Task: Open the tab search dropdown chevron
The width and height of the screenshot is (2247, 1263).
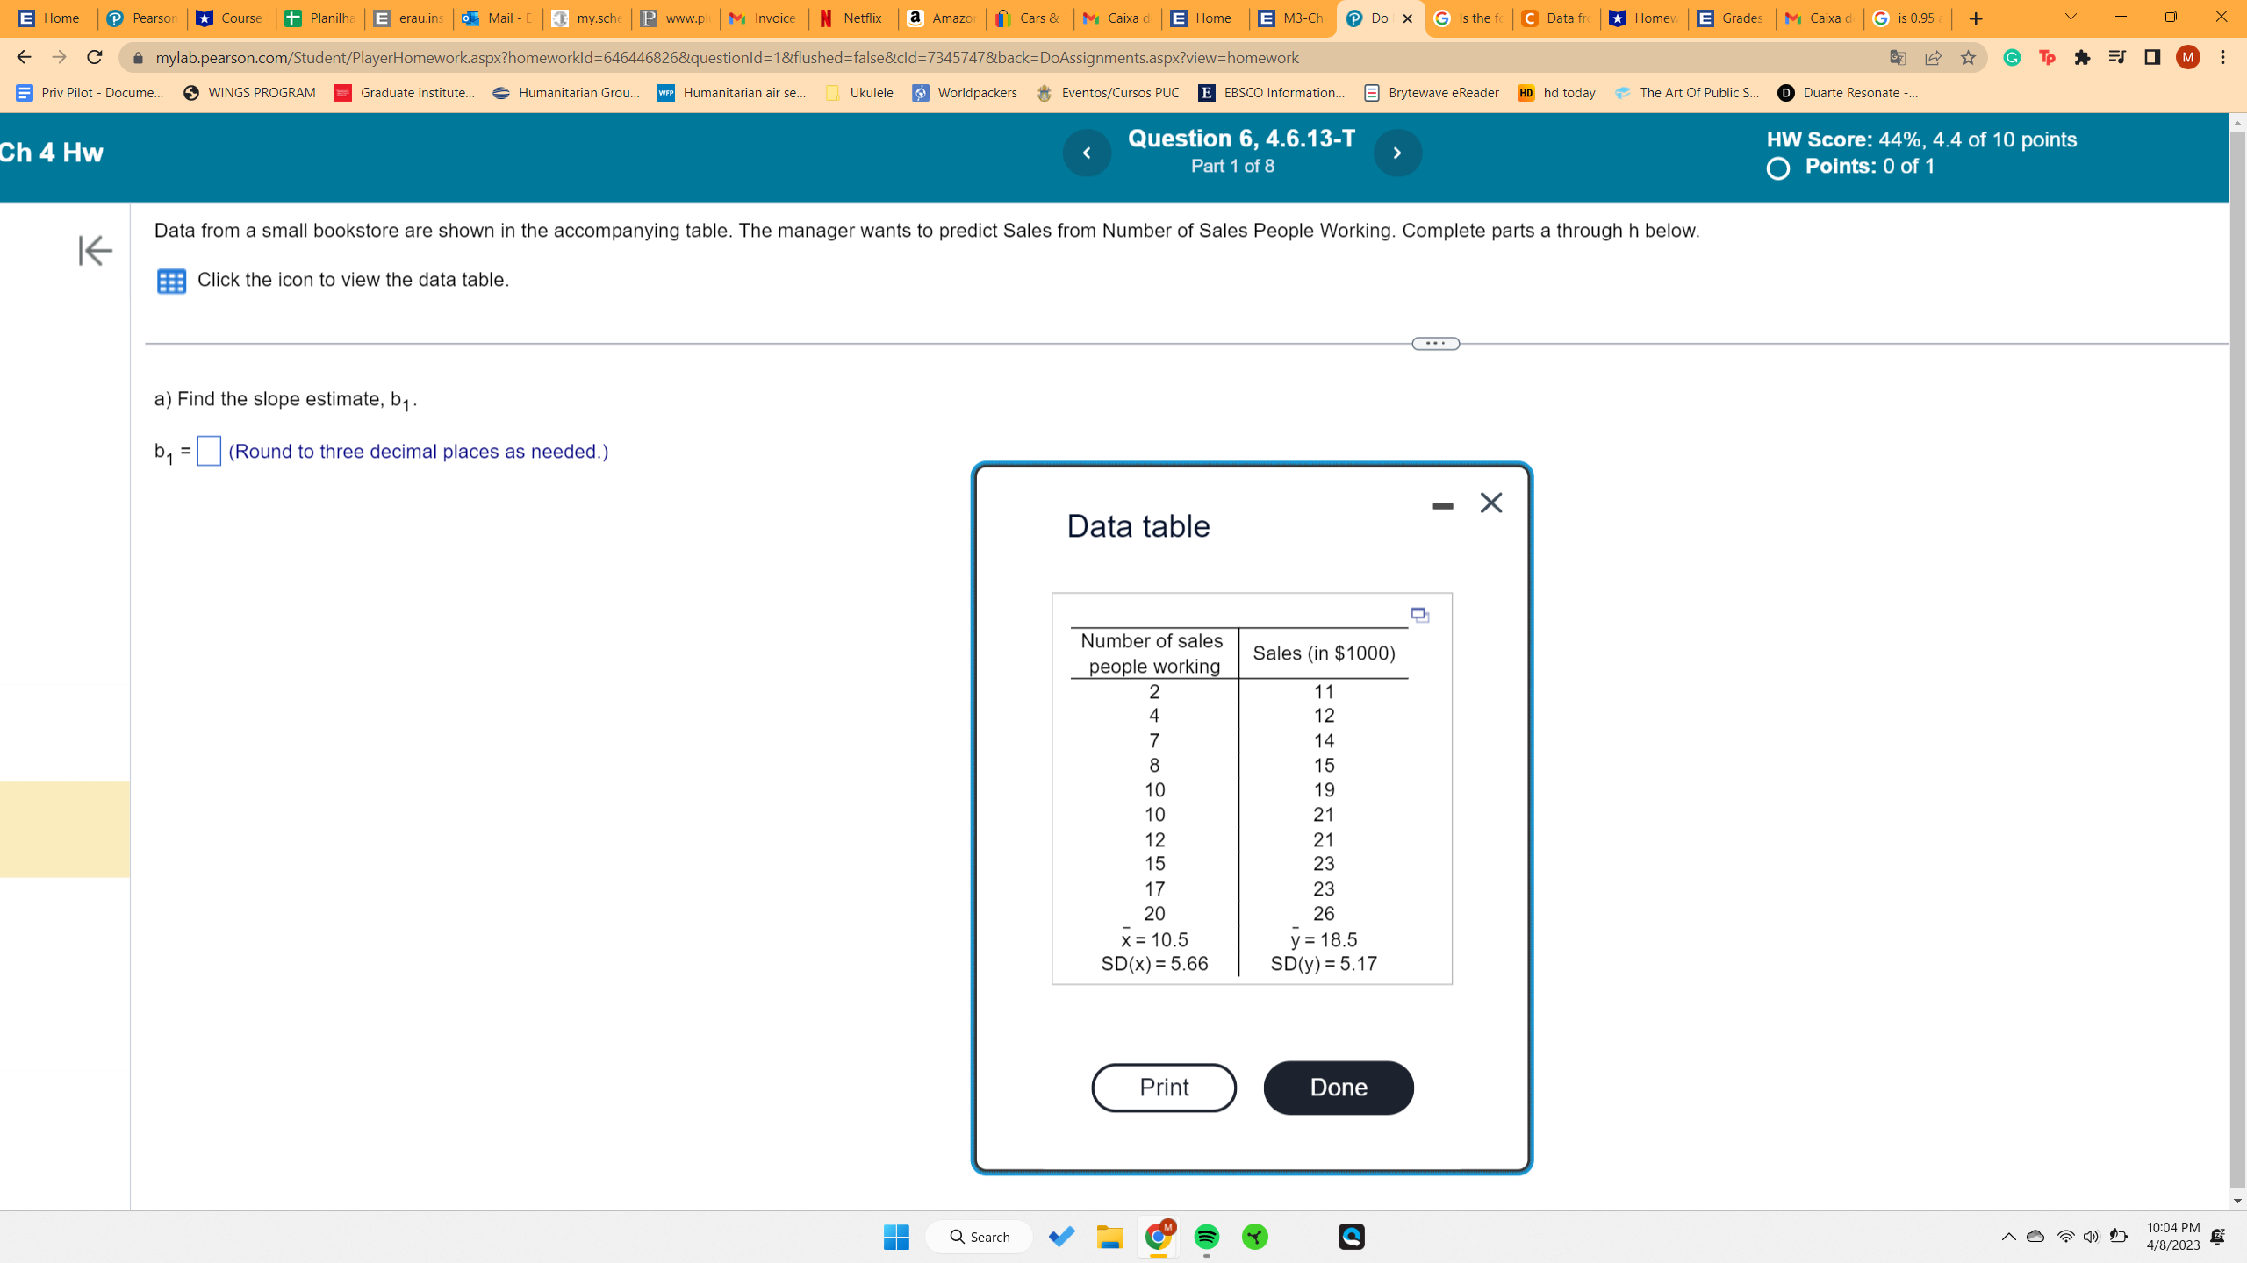Action: pyautogui.click(x=2071, y=18)
